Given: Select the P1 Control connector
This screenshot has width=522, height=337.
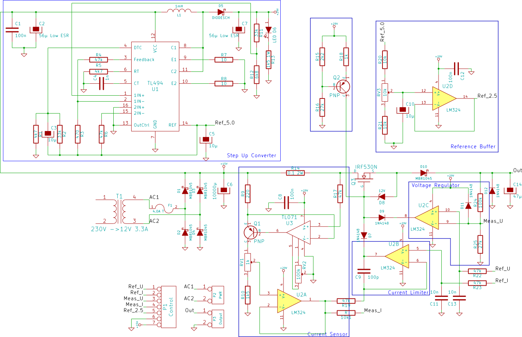Looking at the screenshot, I should 168,307.
